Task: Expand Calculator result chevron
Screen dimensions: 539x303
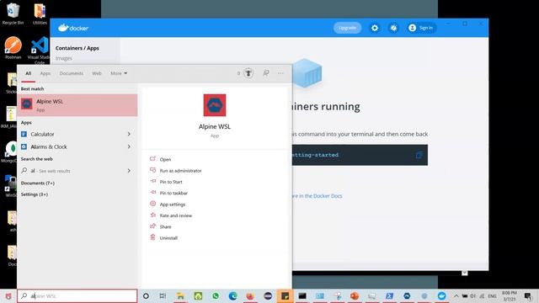Action: tap(129, 134)
